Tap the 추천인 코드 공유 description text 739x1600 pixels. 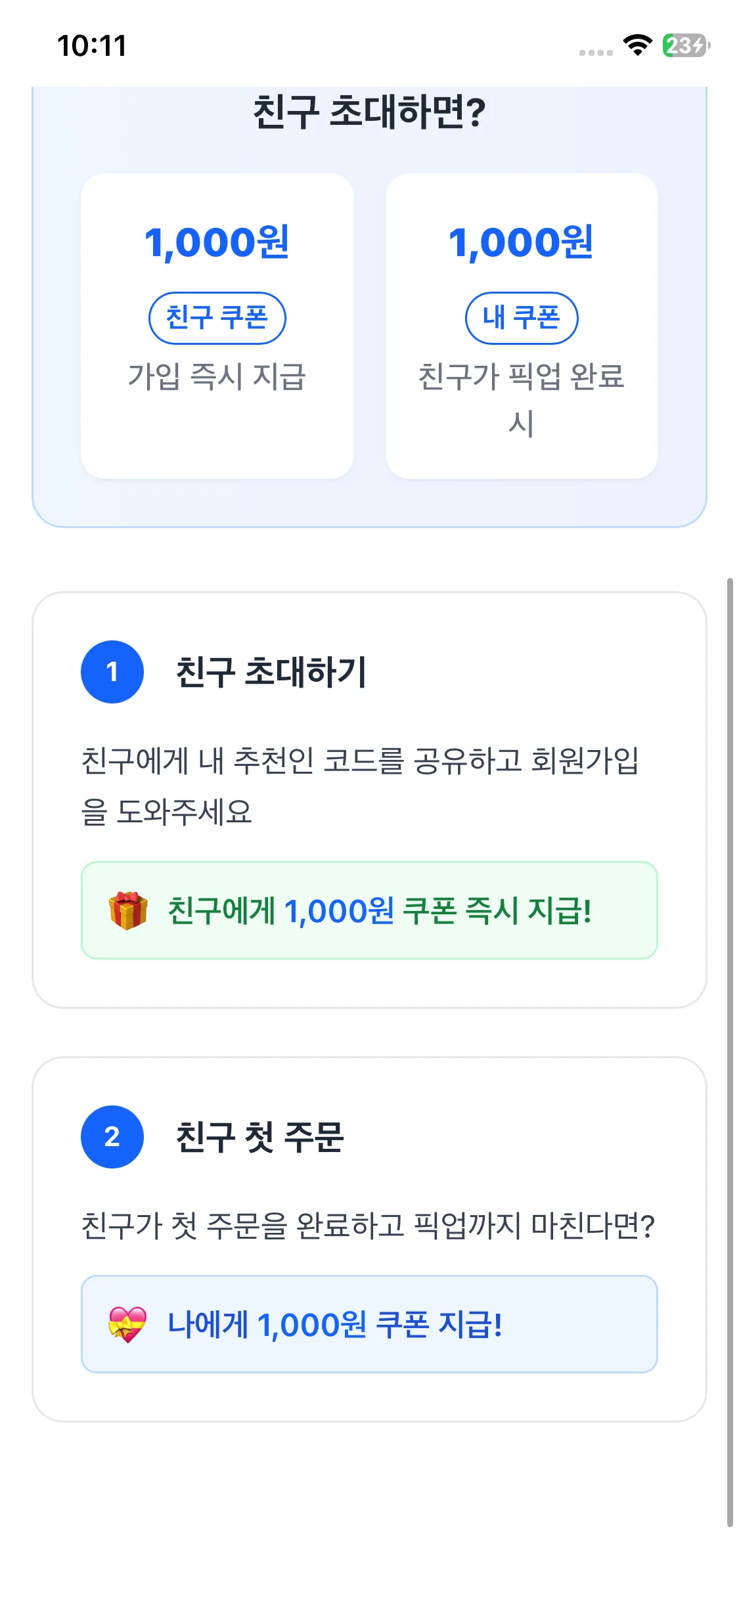[x=360, y=786]
